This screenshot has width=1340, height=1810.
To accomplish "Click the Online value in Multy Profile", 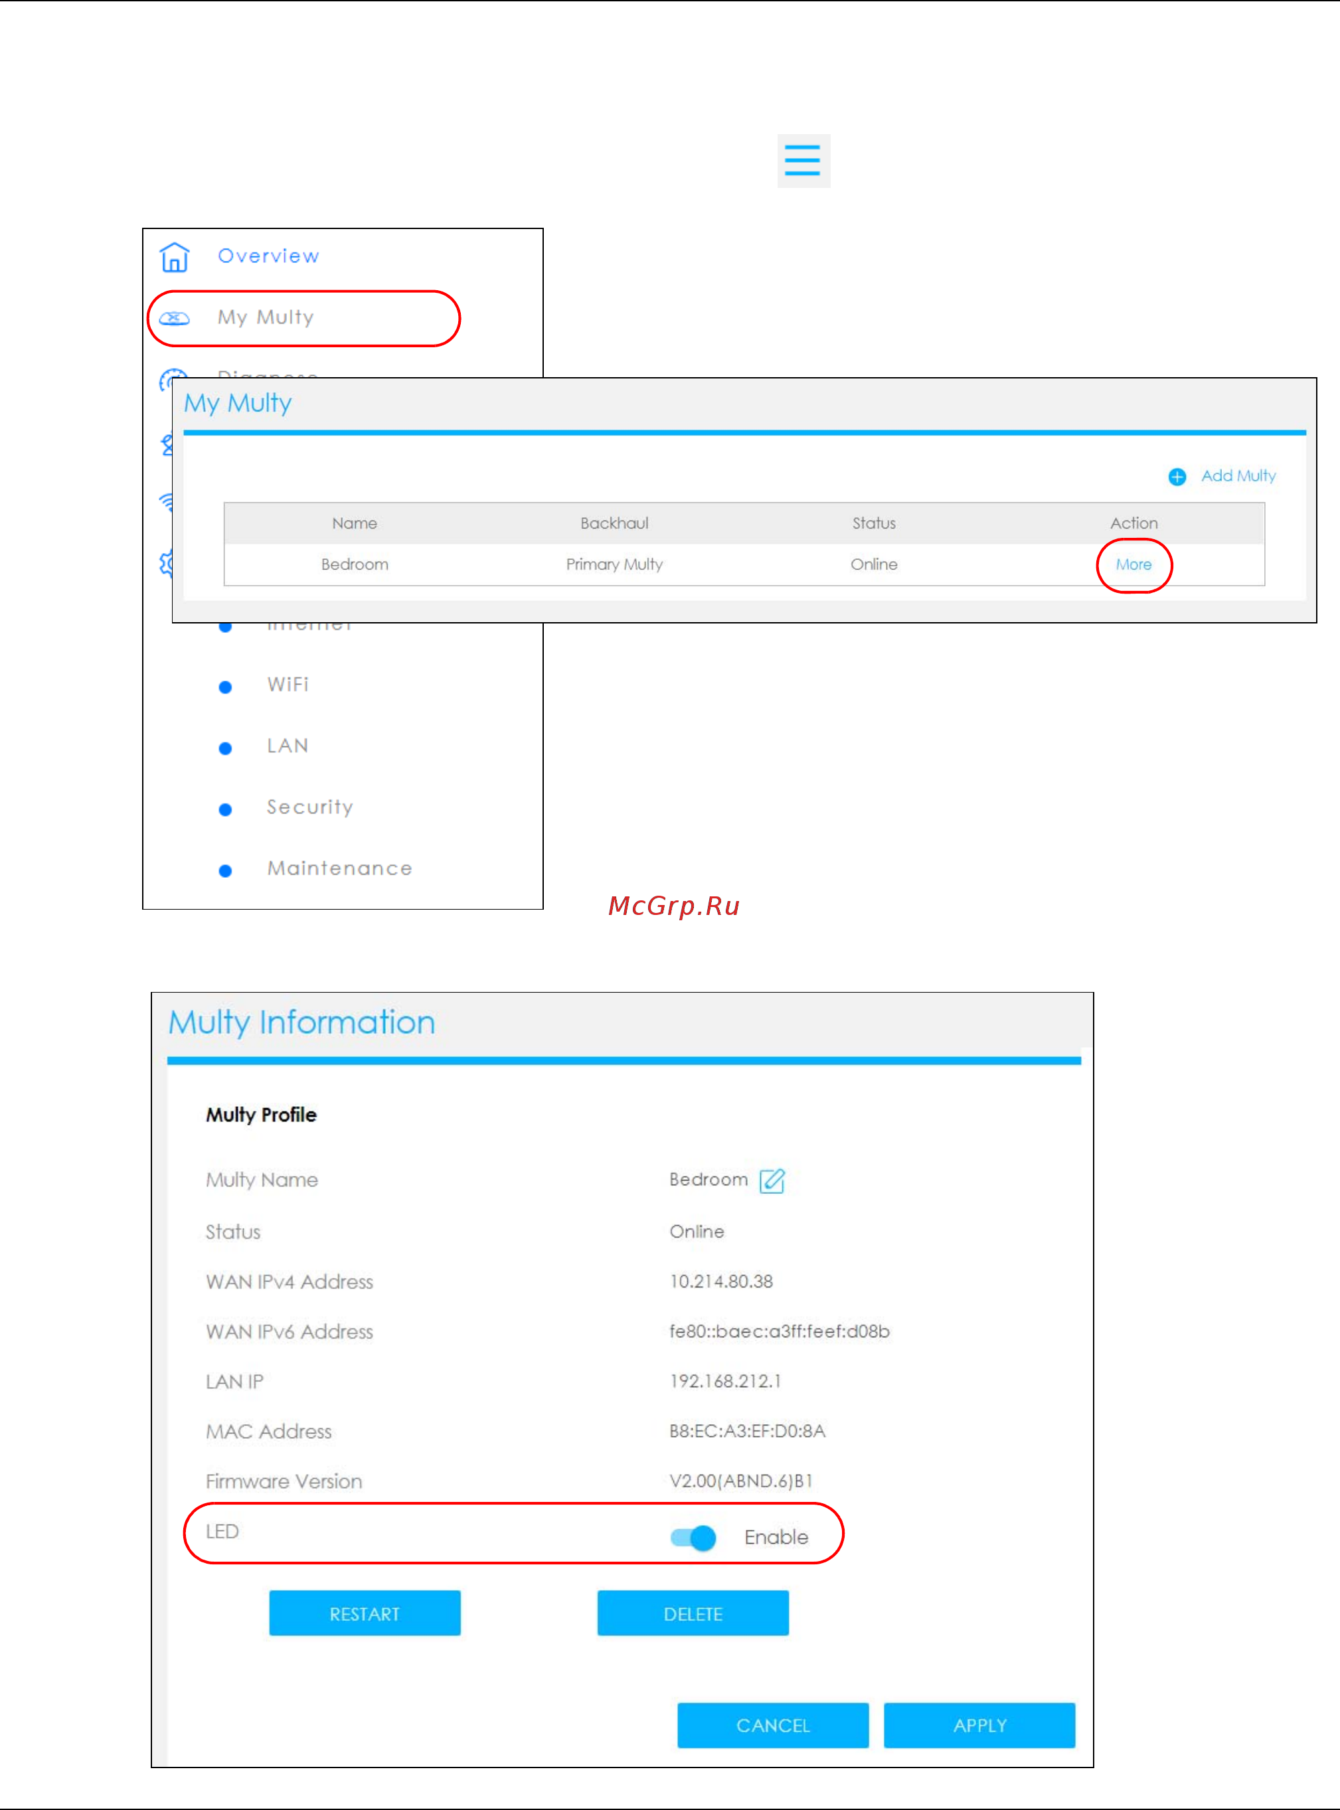I will 697,1232.
